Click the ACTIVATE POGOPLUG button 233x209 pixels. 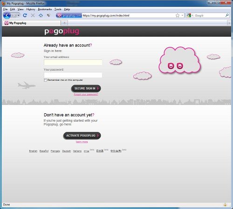click(x=82, y=136)
